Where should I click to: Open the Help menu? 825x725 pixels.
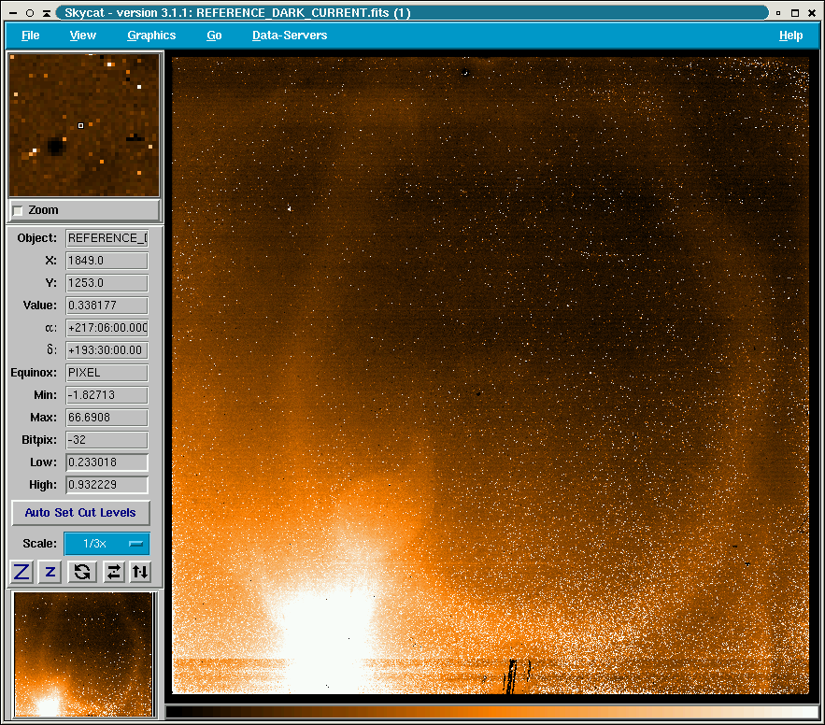pos(790,36)
